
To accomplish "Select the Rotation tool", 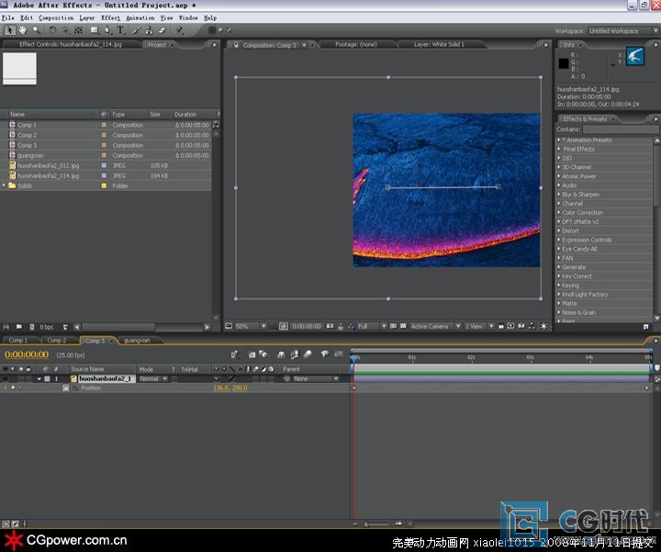I will [52, 30].
